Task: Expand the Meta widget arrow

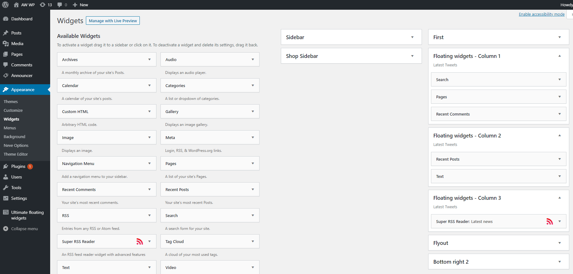Action: click(253, 137)
